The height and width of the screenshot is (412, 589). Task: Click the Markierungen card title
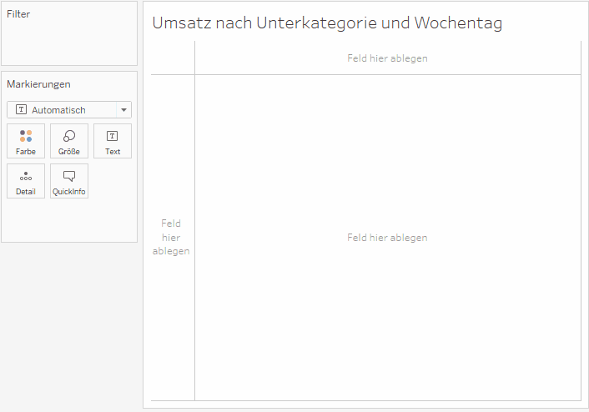click(x=38, y=84)
